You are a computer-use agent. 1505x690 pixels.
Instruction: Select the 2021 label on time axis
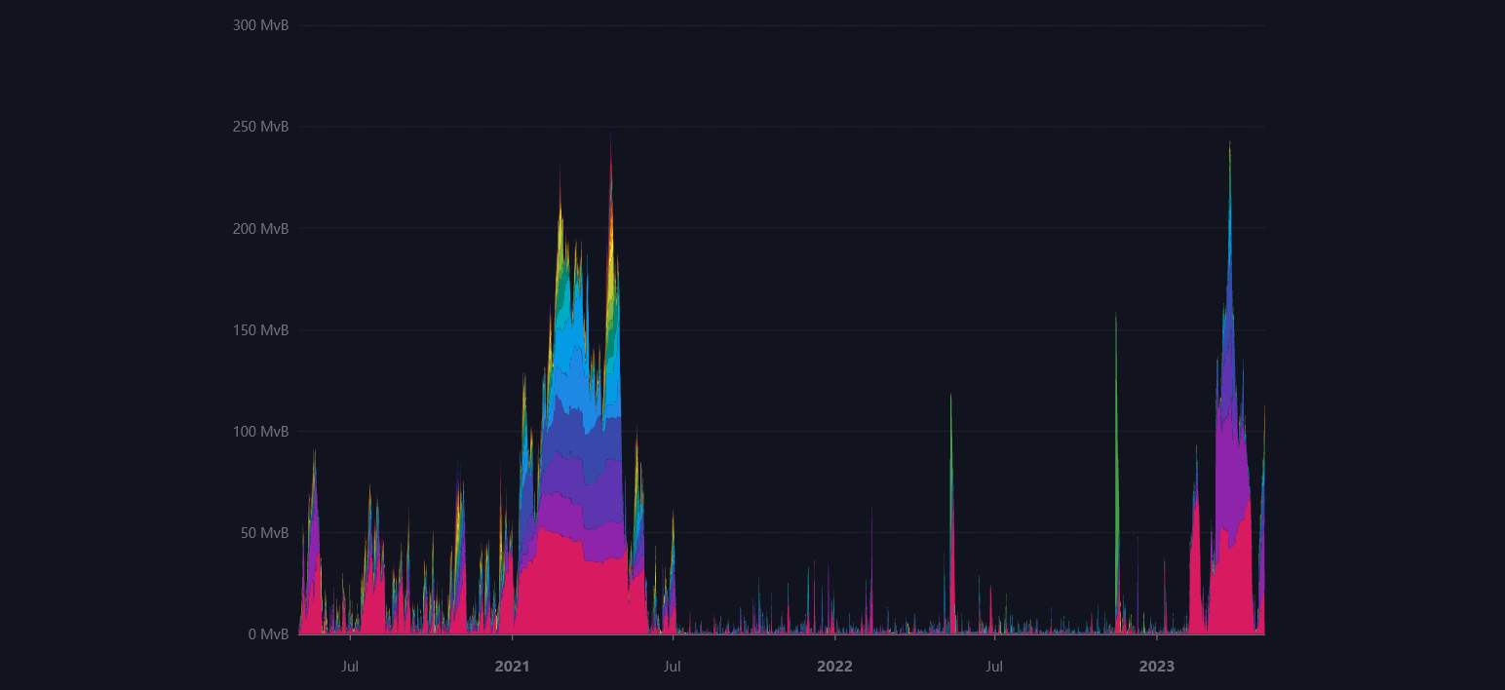(x=512, y=667)
